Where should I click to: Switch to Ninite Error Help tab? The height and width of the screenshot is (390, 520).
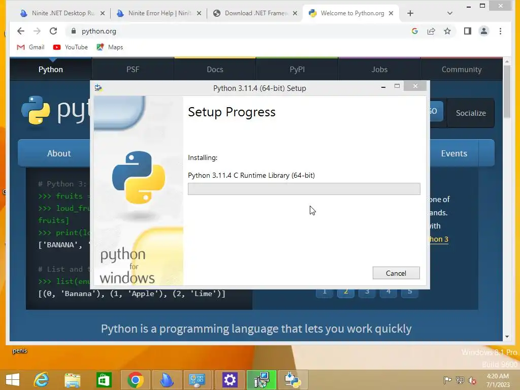point(159,13)
